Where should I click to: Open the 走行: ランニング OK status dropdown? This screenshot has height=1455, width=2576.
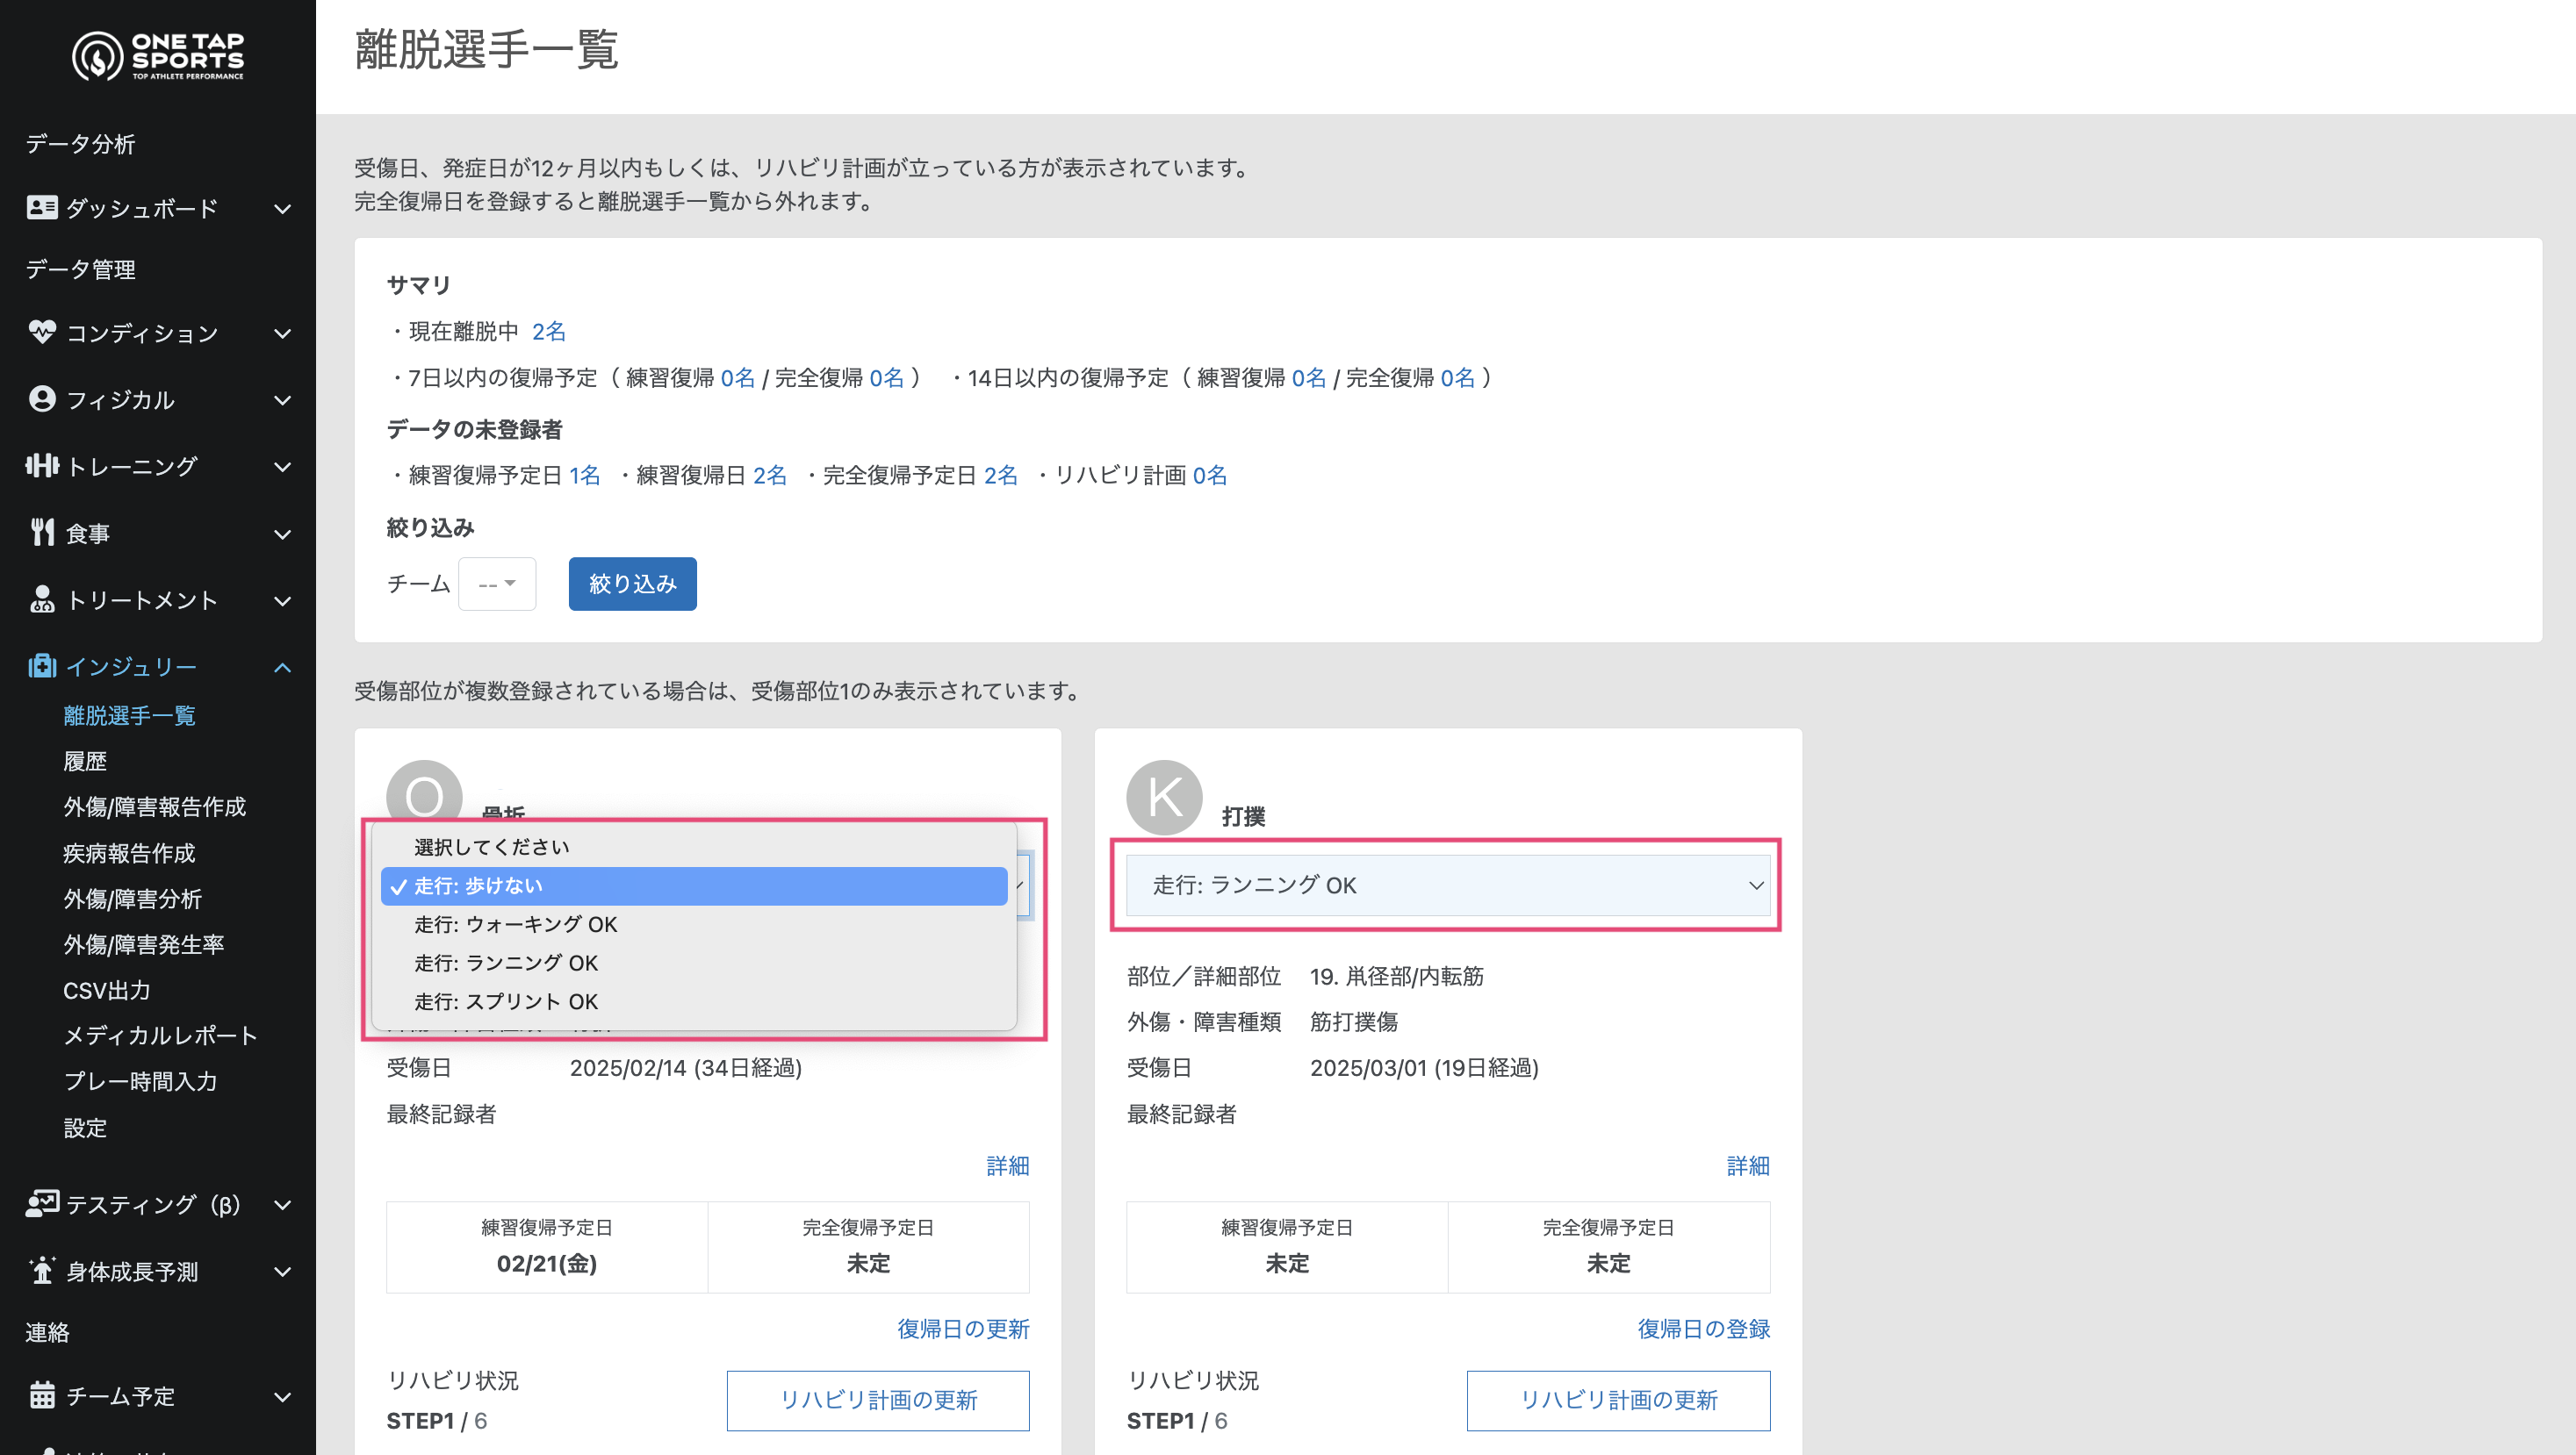[x=1448, y=885]
